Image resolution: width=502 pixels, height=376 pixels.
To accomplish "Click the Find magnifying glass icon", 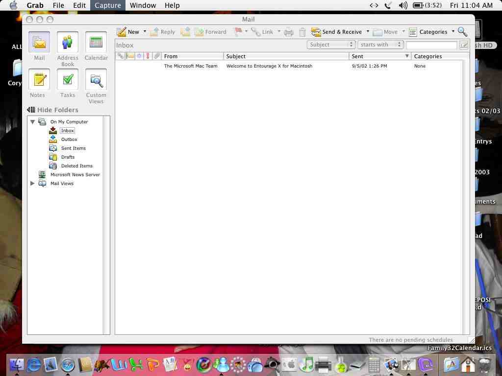I will pyautogui.click(x=463, y=32).
